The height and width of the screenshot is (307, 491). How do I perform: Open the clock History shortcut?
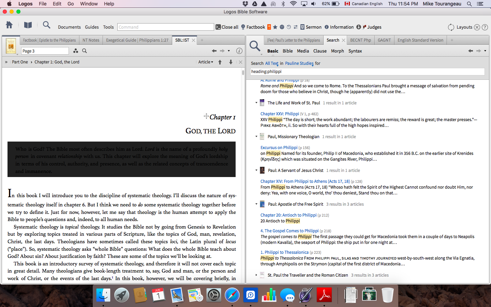(x=289, y=27)
